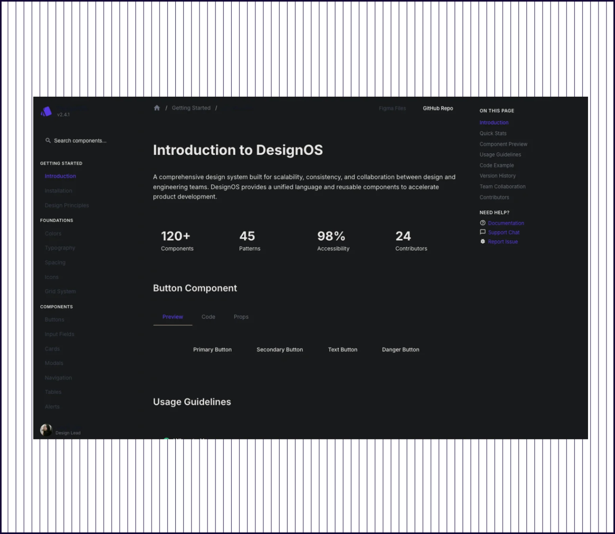
Task: Open GitHub Repo from the top bar
Action: pyautogui.click(x=437, y=108)
